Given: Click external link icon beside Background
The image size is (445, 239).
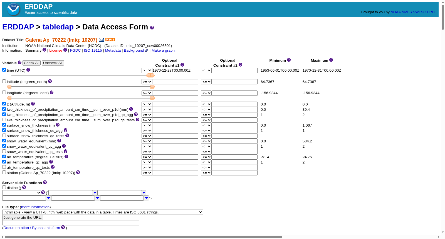Looking at the screenshot, I should [x=146, y=50].
